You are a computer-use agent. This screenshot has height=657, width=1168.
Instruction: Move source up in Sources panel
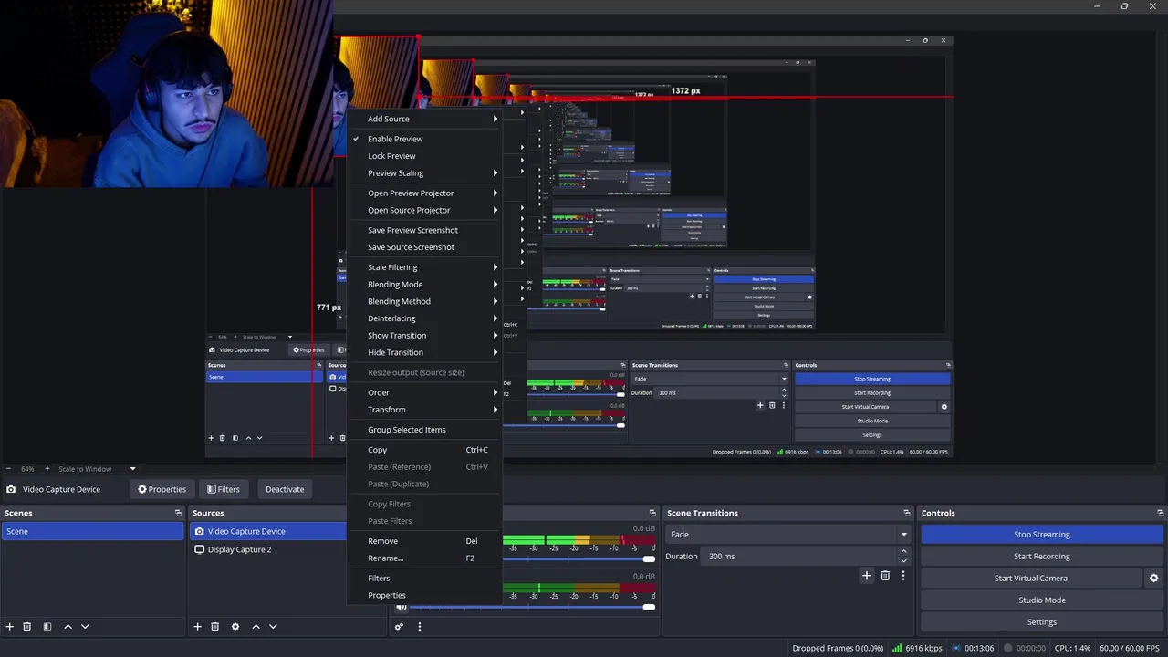coord(255,627)
